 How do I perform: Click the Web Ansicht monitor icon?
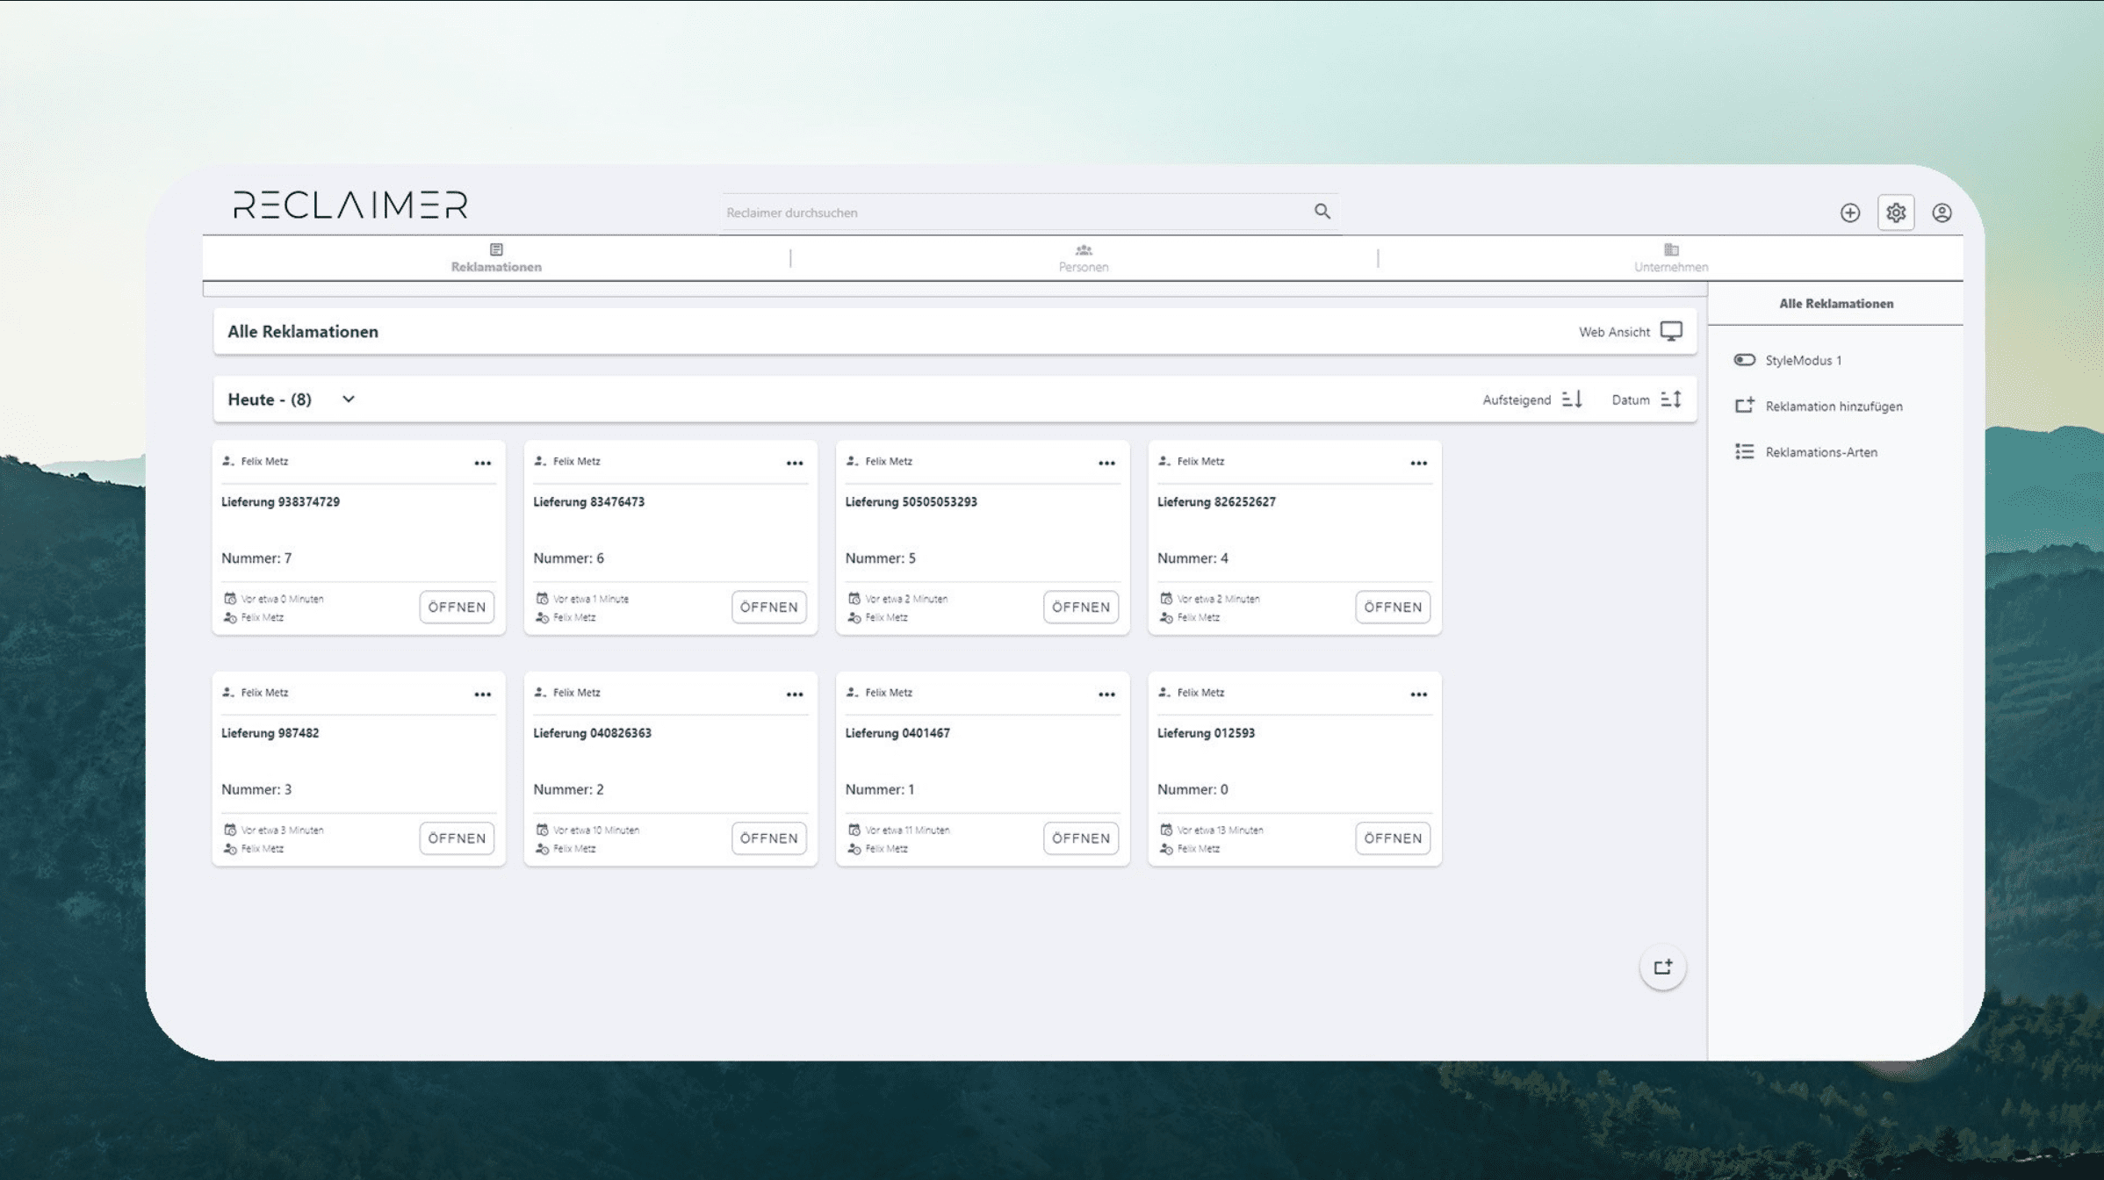[1671, 331]
